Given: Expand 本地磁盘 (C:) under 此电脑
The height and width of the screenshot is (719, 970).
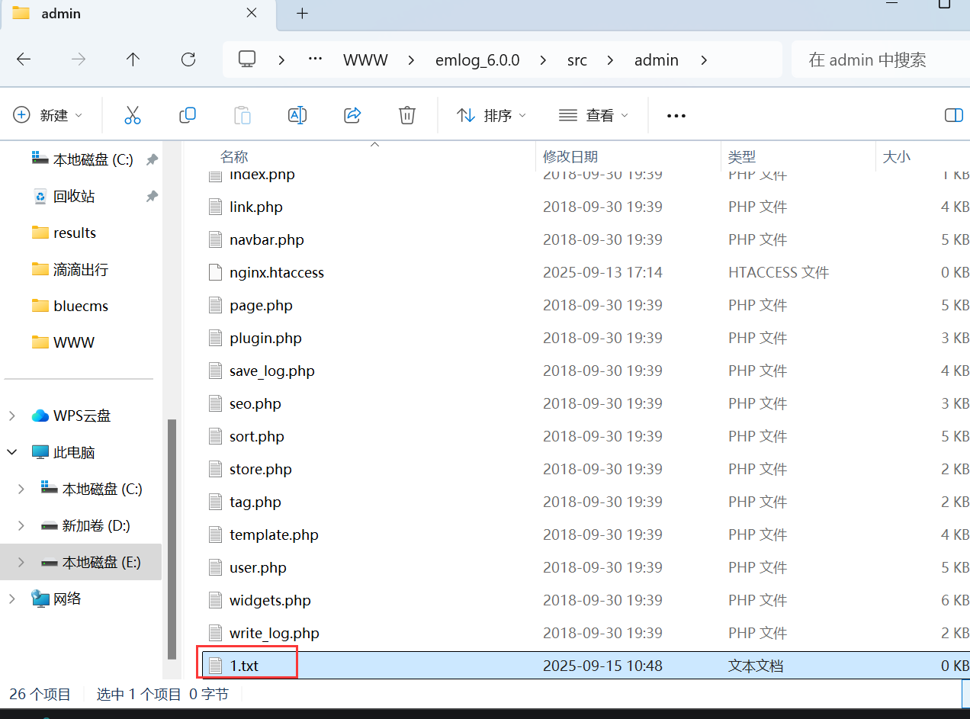Looking at the screenshot, I should click(x=21, y=489).
